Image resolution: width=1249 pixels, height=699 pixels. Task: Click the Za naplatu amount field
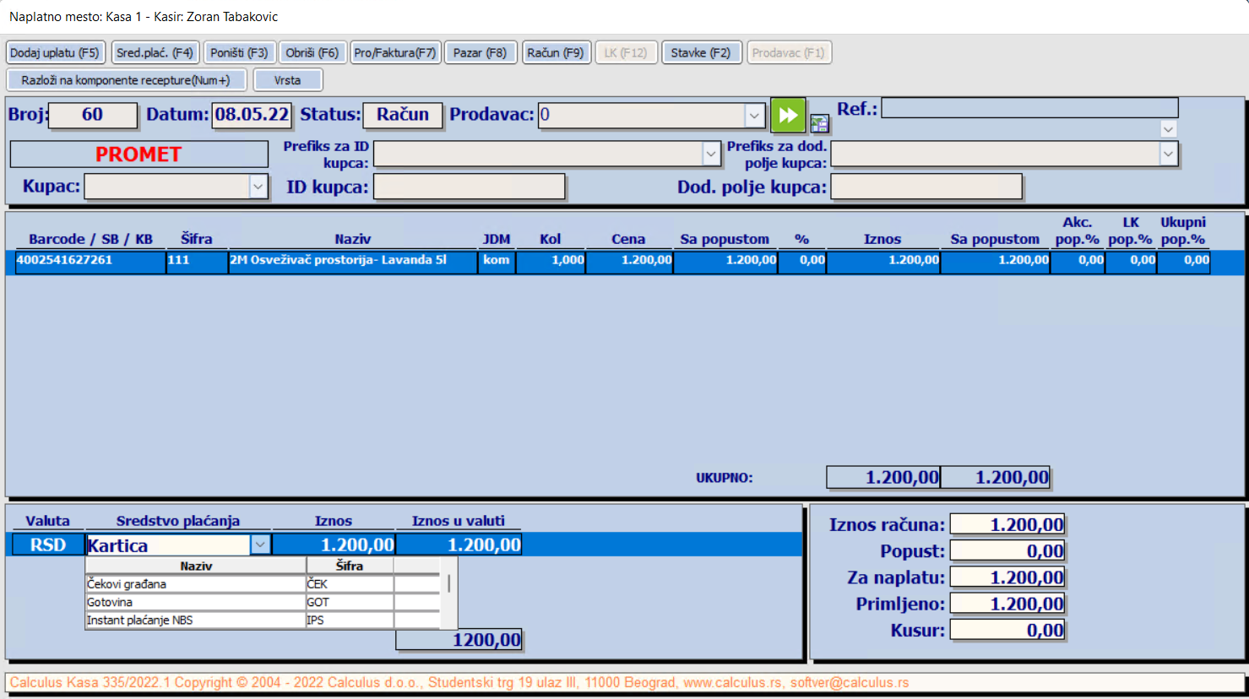pyautogui.click(x=1007, y=577)
